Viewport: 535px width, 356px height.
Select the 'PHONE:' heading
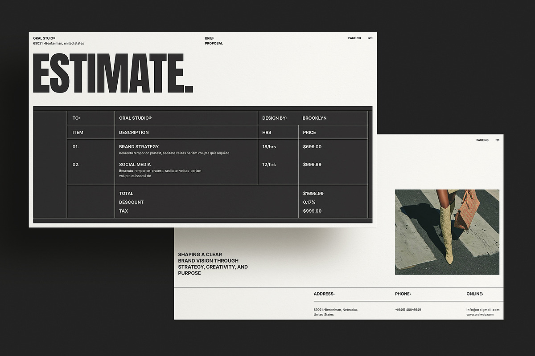pos(403,294)
